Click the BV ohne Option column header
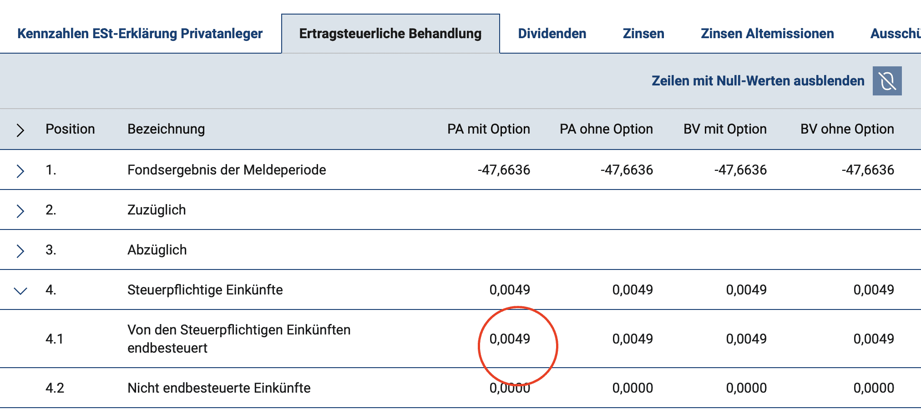921x419 pixels. [x=847, y=129]
